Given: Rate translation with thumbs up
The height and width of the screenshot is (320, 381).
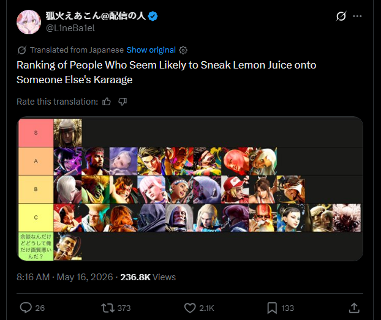Looking at the screenshot, I should pos(107,102).
